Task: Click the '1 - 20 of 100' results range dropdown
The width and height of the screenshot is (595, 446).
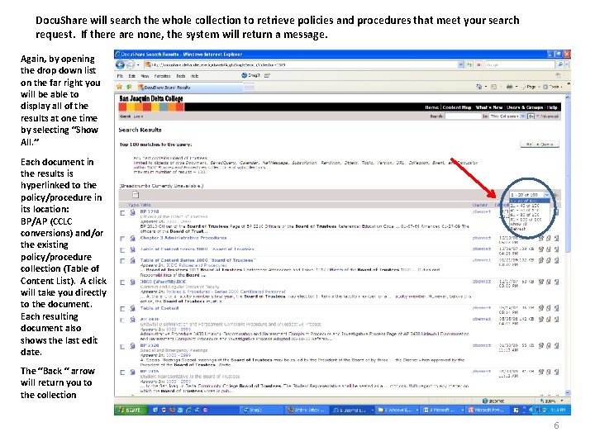Action: (x=530, y=195)
